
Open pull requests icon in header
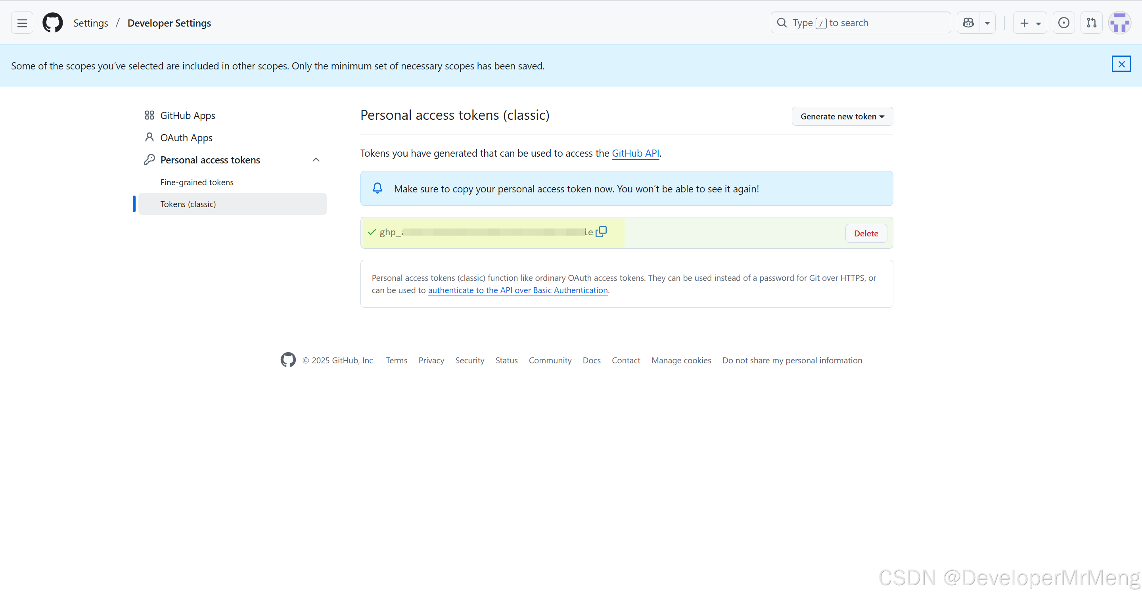(x=1092, y=23)
